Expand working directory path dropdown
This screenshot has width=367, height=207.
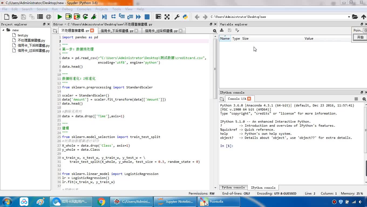pos(349,17)
